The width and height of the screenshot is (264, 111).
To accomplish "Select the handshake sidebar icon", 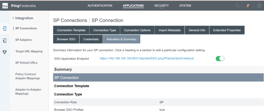I will tap(5, 52).
